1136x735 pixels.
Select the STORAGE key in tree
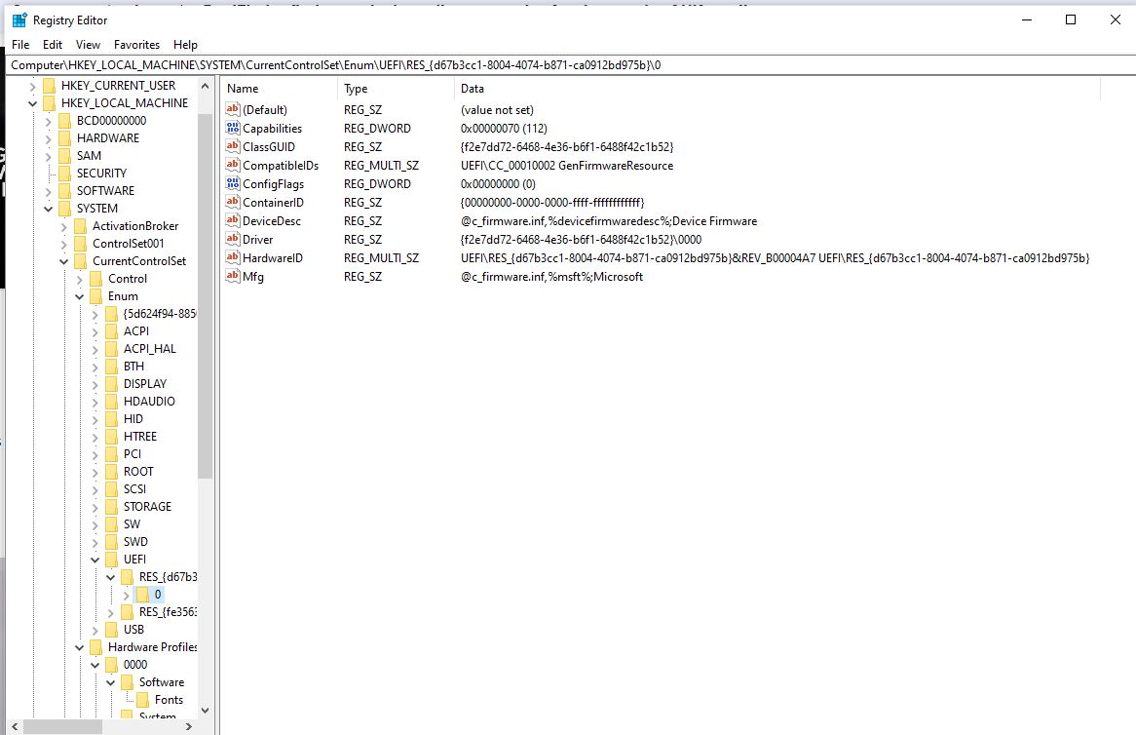click(147, 507)
